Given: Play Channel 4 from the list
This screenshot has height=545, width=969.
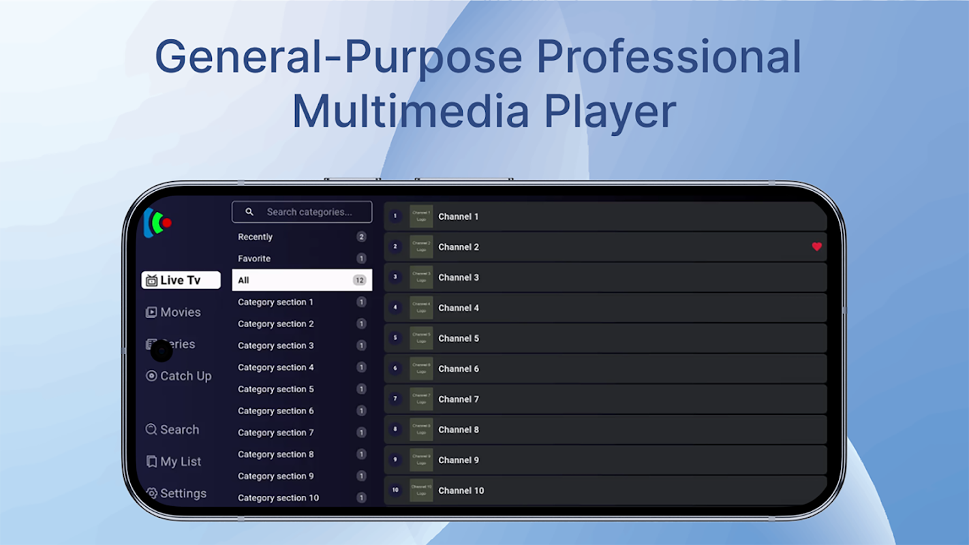Looking at the screenshot, I should click(605, 308).
